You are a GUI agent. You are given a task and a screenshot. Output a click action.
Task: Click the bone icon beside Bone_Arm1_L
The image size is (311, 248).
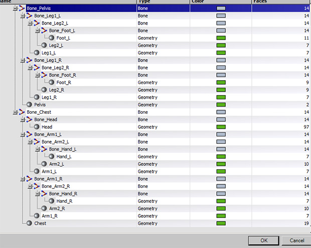(29, 134)
